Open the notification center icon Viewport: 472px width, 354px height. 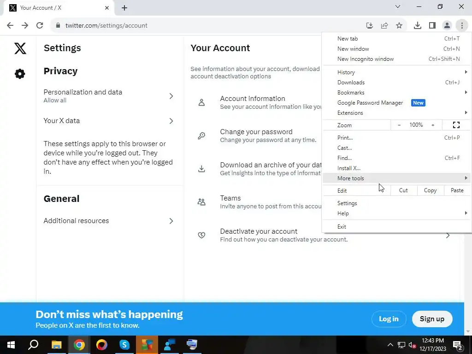click(x=458, y=345)
